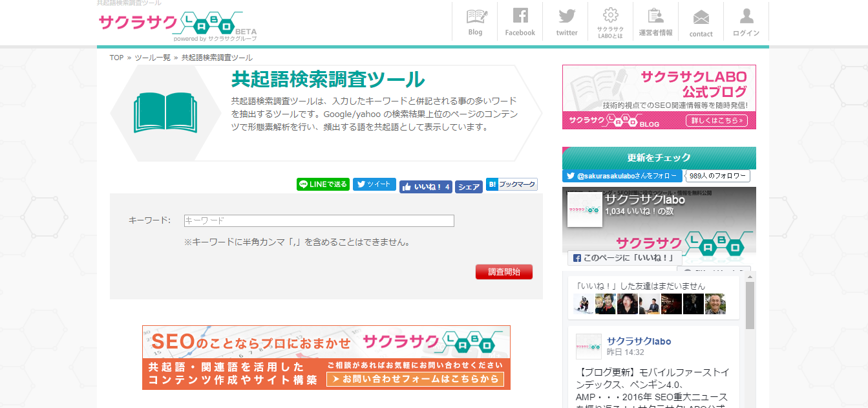Click the 更新をチェック heading
Image resolution: width=868 pixels, height=408 pixels.
(x=659, y=158)
